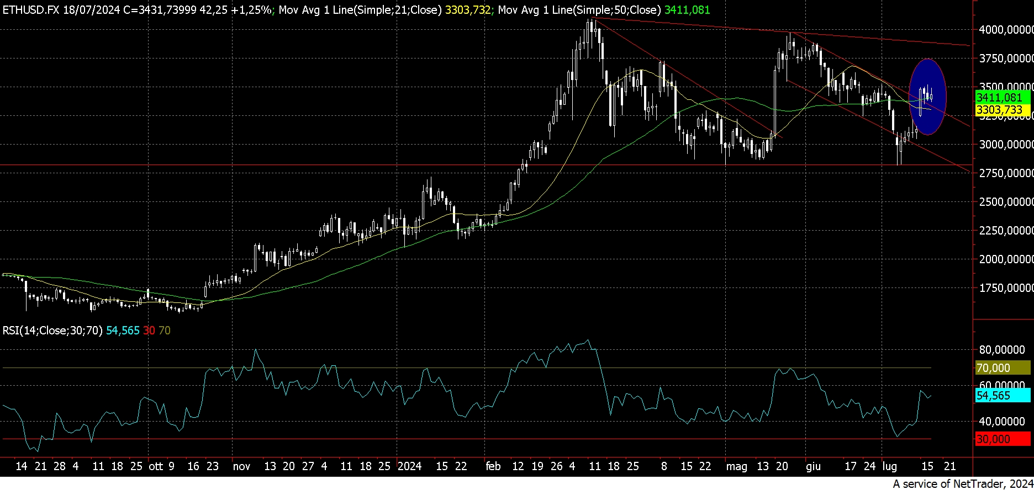
Task: Click the +1,25% change readout
Action: coord(251,10)
